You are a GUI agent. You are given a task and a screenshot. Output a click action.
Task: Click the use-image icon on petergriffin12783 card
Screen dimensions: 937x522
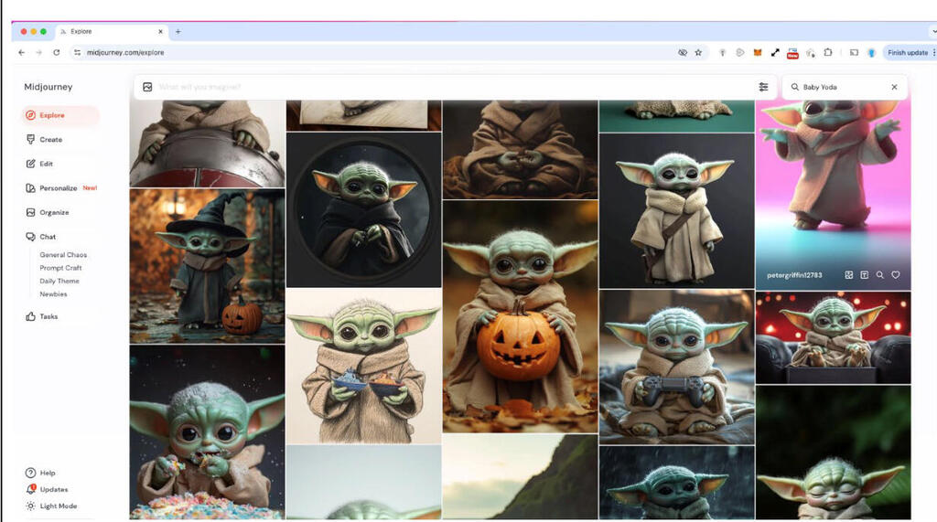(x=848, y=275)
